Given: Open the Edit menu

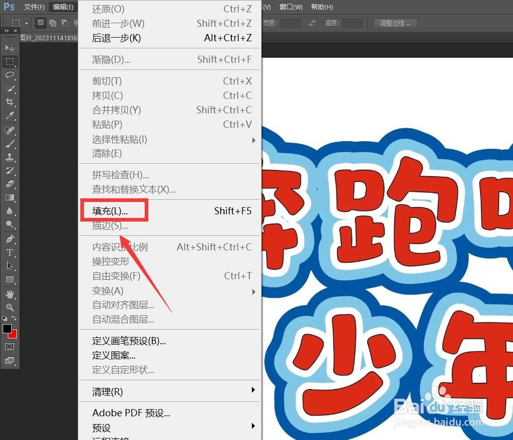Looking at the screenshot, I should coord(63,7).
